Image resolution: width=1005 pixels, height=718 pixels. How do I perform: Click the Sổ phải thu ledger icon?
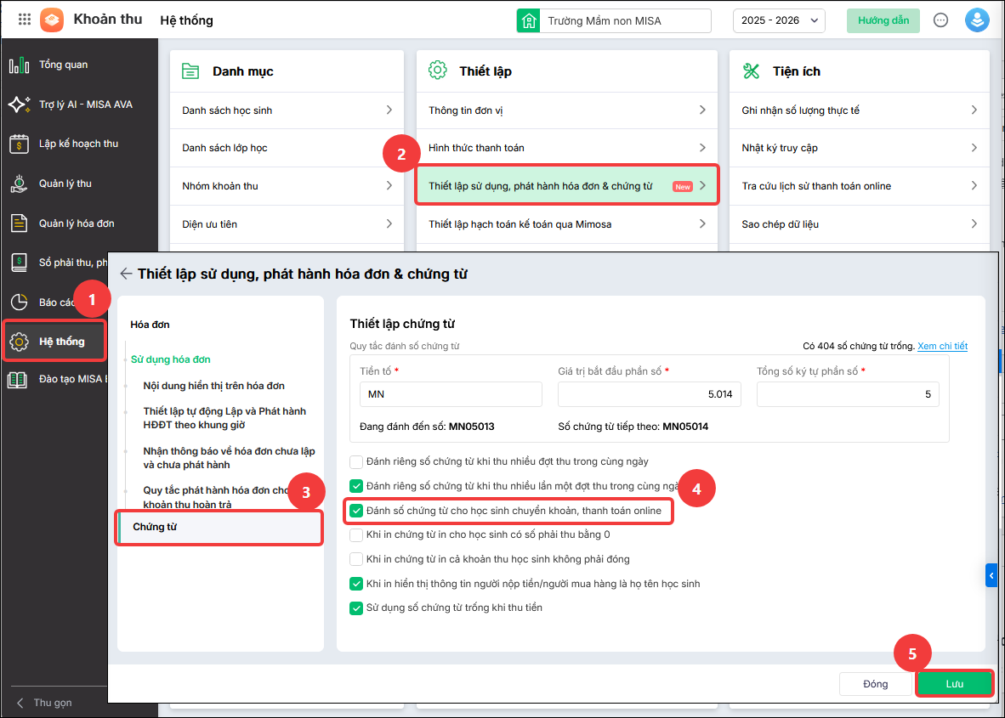click(20, 263)
